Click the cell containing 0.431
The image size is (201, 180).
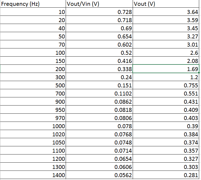point(166,102)
